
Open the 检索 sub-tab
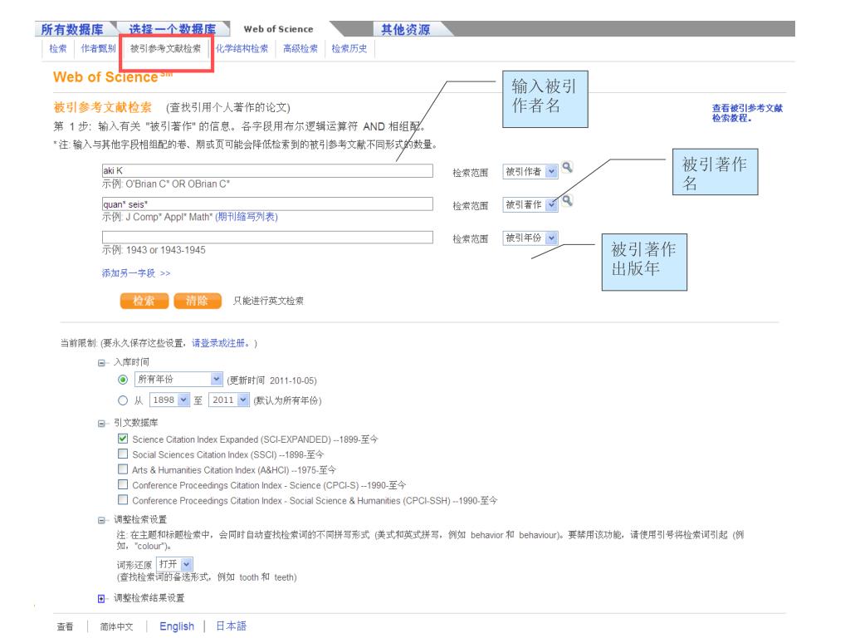pos(58,49)
